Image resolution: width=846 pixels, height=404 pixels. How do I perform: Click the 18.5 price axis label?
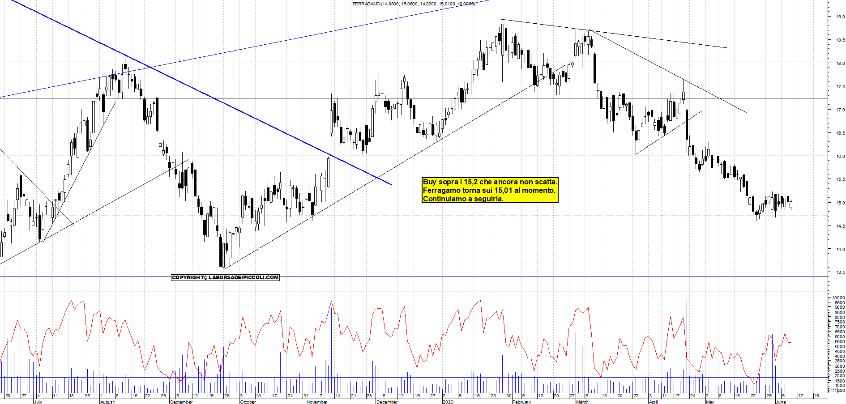click(x=840, y=40)
